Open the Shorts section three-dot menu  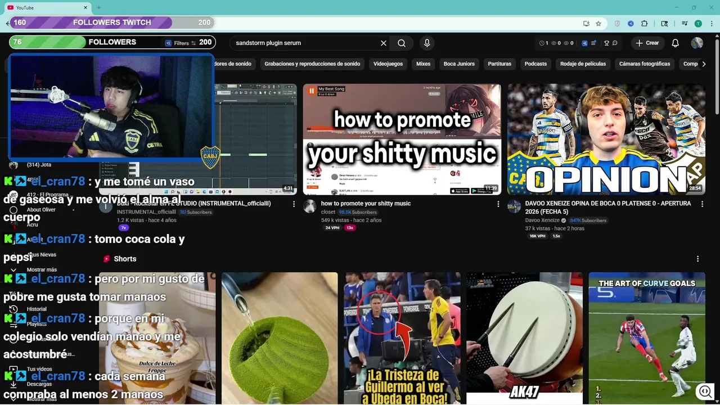[697, 259]
